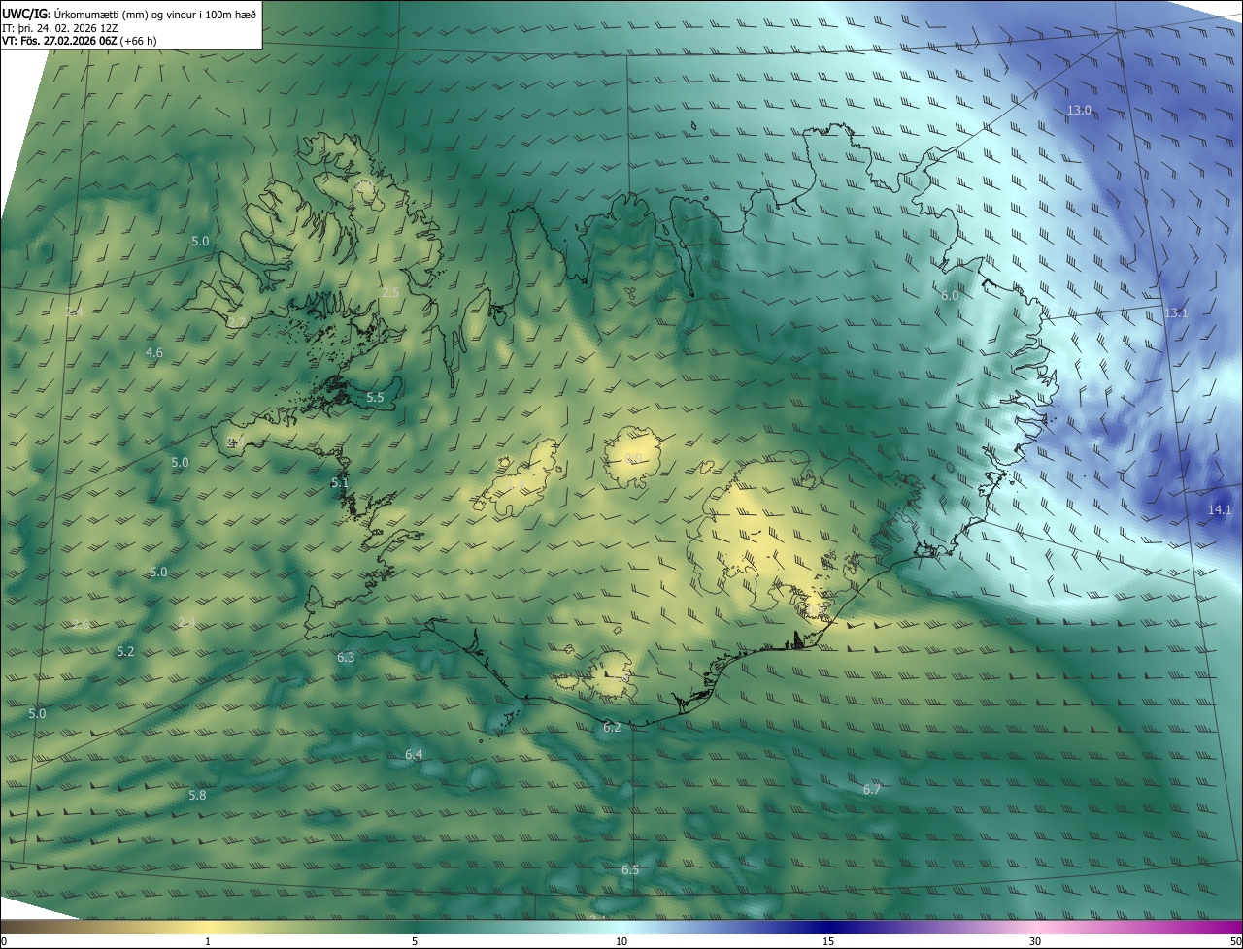
Task: Click the map value label 6.0
Action: point(950,296)
